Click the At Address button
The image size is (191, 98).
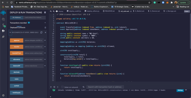click(x=16, y=17)
